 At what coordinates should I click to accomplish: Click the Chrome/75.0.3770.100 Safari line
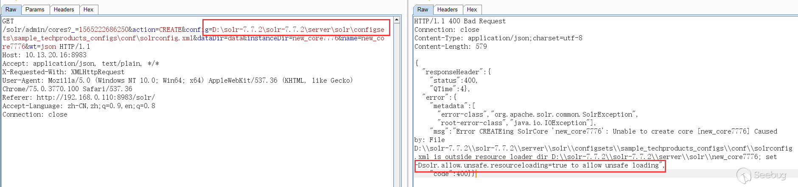[x=67, y=89]
